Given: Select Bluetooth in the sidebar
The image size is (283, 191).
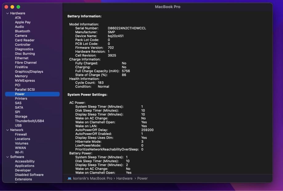Looking at the screenshot, I should [x=22, y=31].
